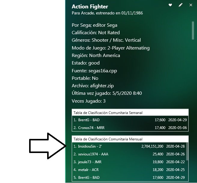Click the Action Fighter title

[x=90, y=7]
